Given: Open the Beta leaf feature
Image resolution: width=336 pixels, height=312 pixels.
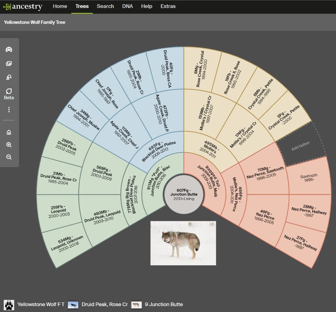Looking at the screenshot, I should tap(9, 94).
